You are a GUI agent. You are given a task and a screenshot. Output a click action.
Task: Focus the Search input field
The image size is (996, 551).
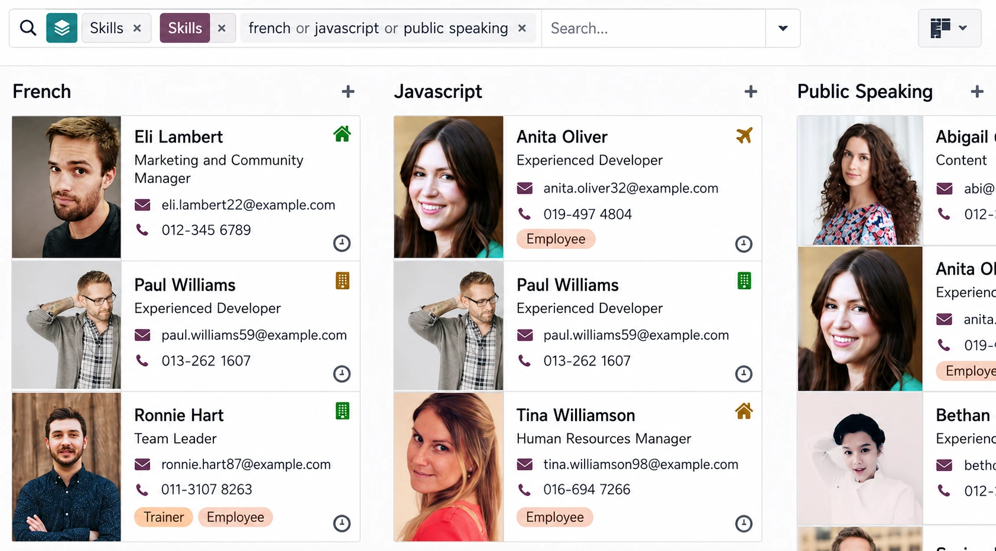pyautogui.click(x=654, y=28)
